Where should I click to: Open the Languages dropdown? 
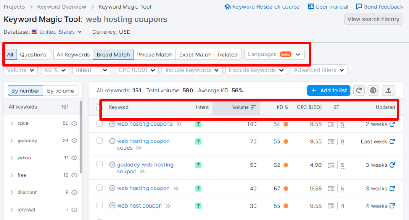click(274, 55)
